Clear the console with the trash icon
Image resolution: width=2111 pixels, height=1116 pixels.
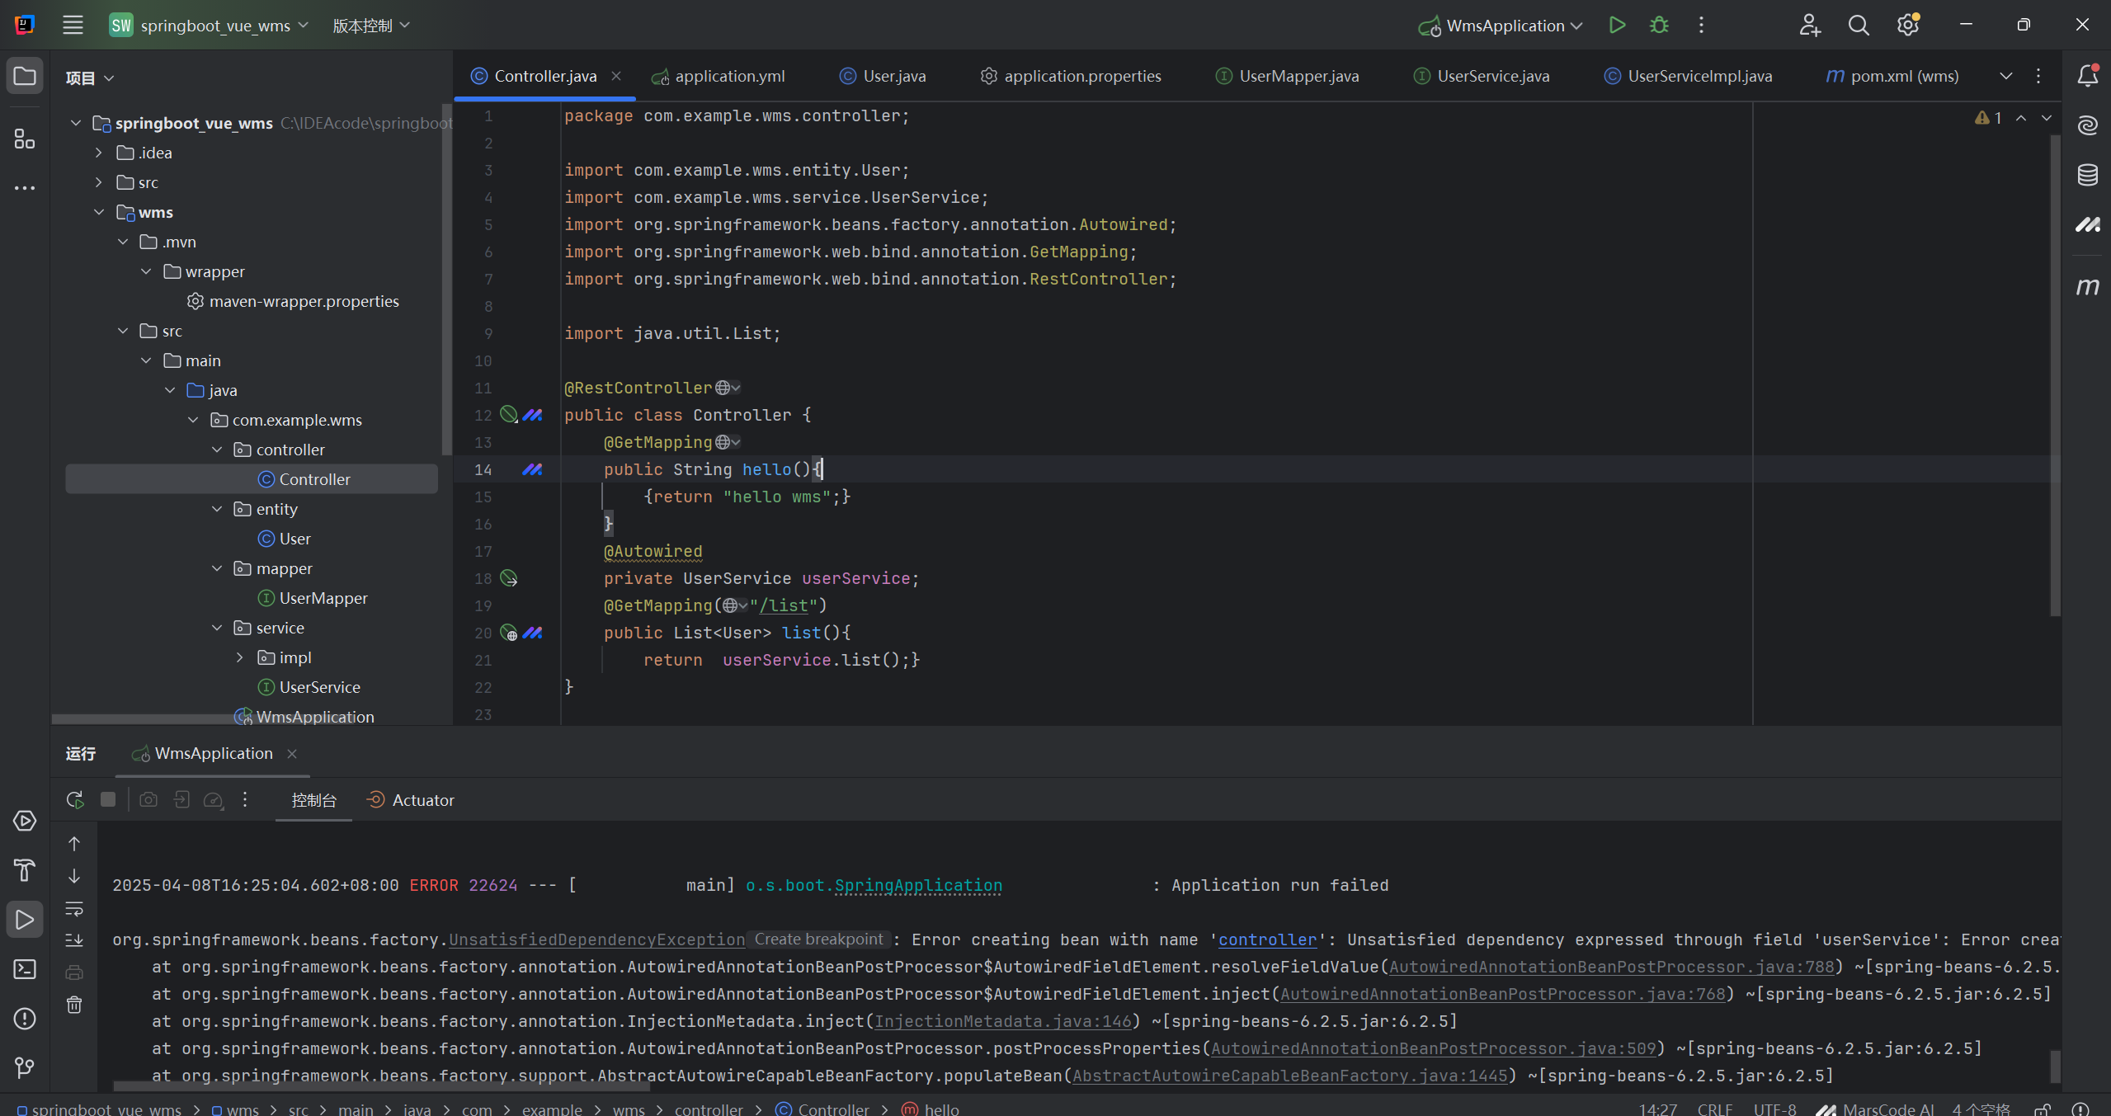pyautogui.click(x=74, y=1005)
